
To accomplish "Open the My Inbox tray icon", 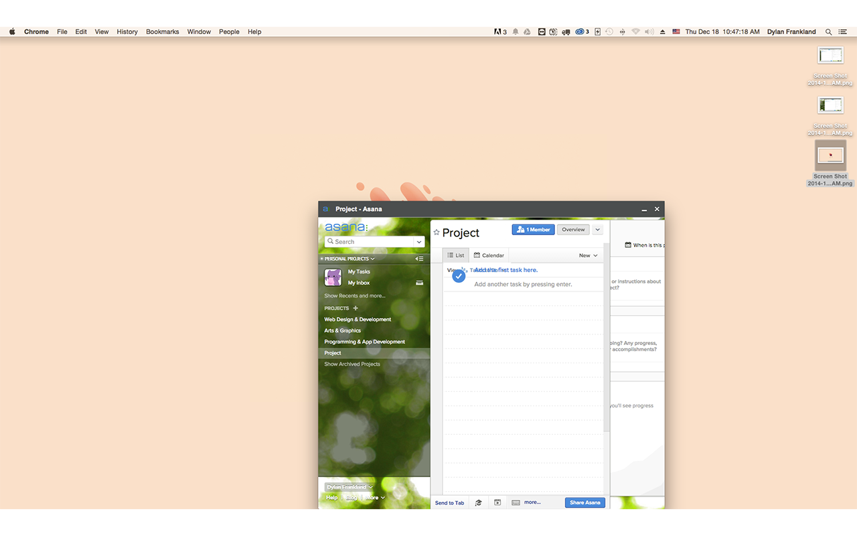I will click(420, 283).
